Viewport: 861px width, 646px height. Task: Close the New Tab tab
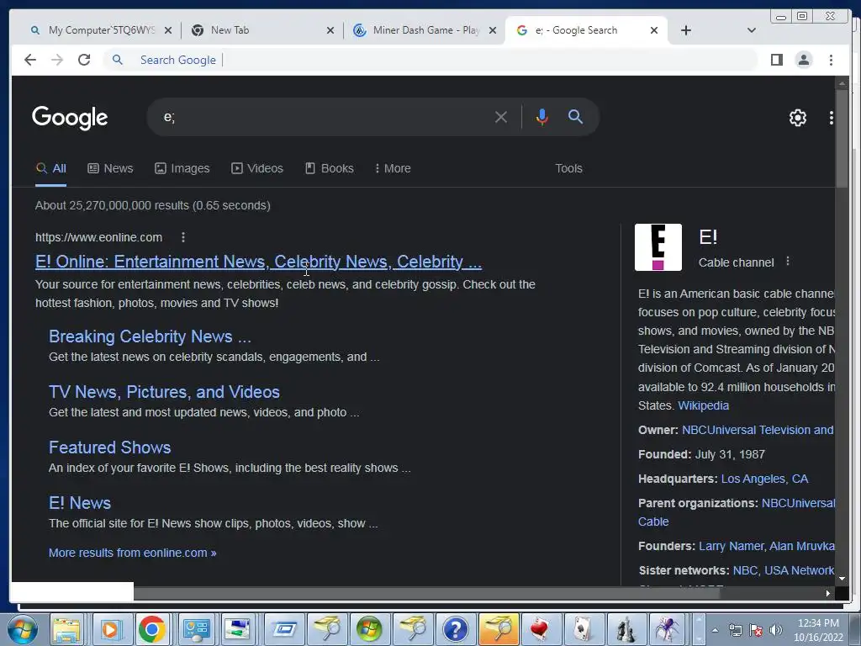(x=330, y=30)
